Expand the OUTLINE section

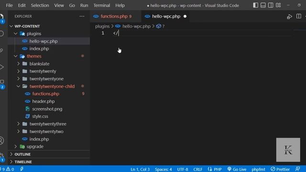point(11,154)
